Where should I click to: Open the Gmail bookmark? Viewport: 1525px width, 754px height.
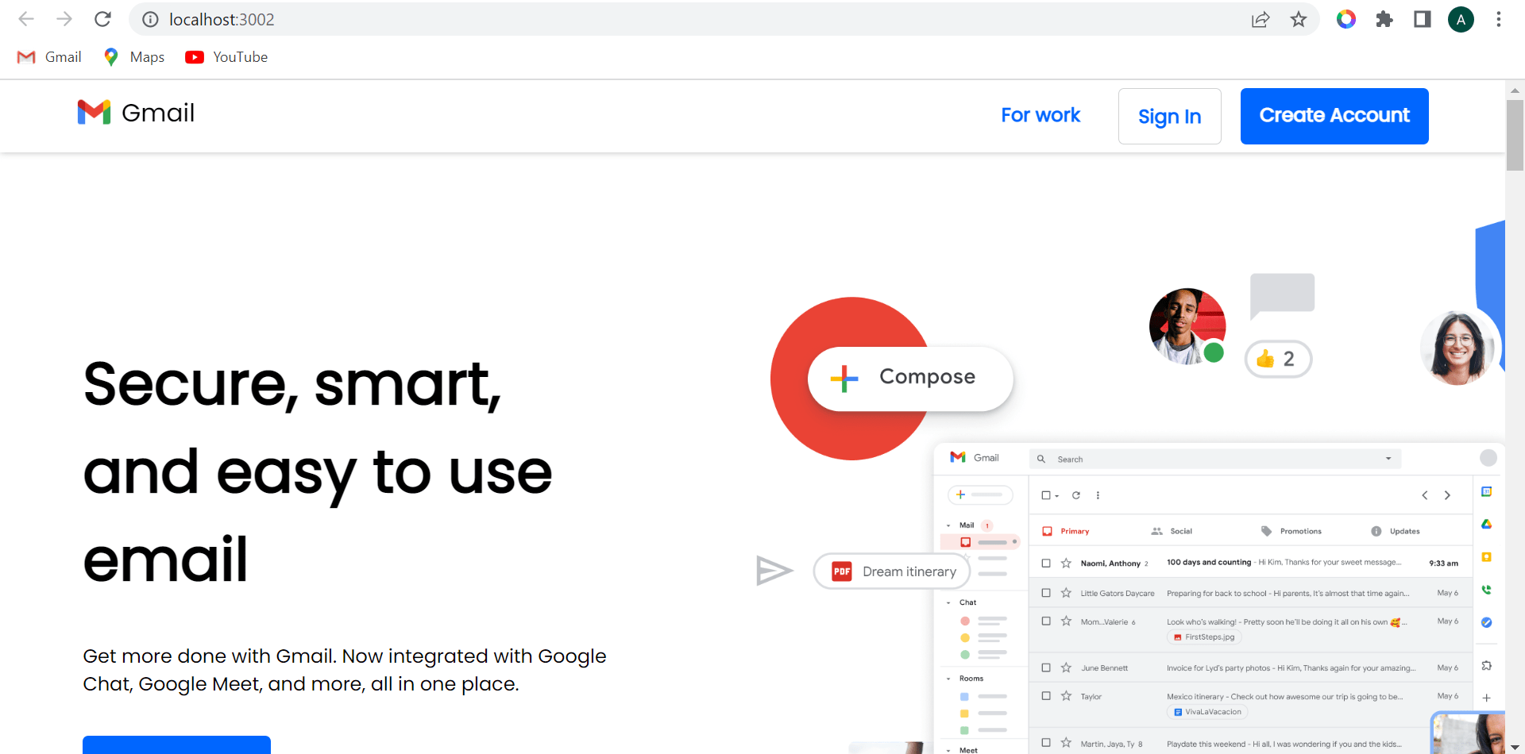pos(49,57)
